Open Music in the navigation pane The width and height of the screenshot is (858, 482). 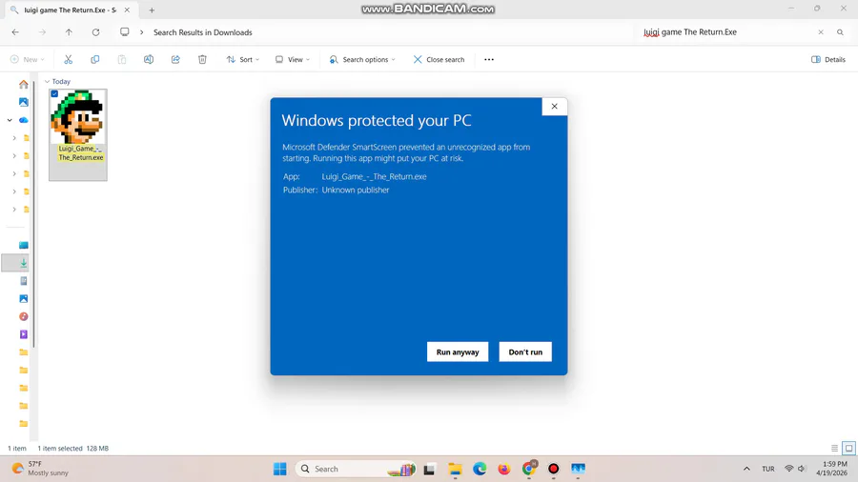(24, 316)
